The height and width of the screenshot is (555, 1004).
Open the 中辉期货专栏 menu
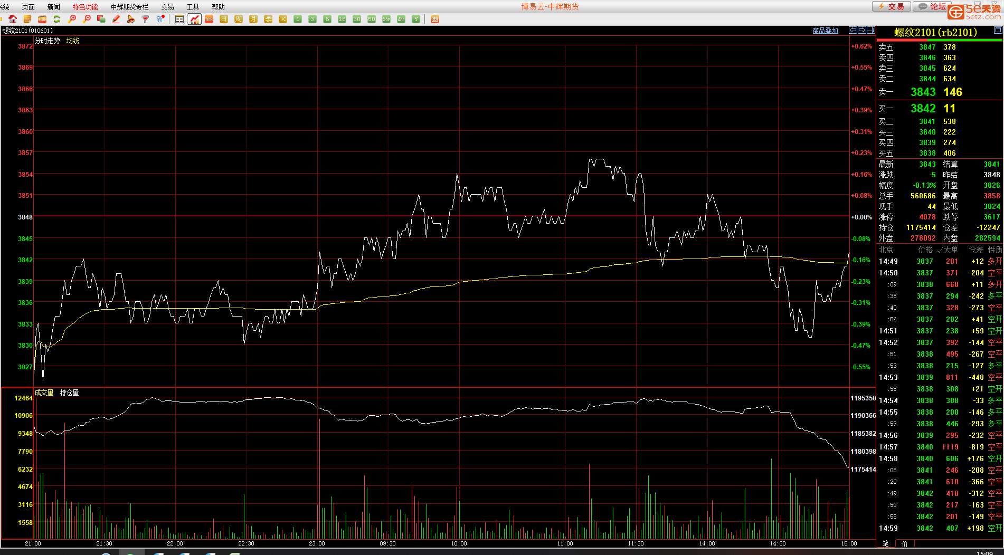(130, 7)
